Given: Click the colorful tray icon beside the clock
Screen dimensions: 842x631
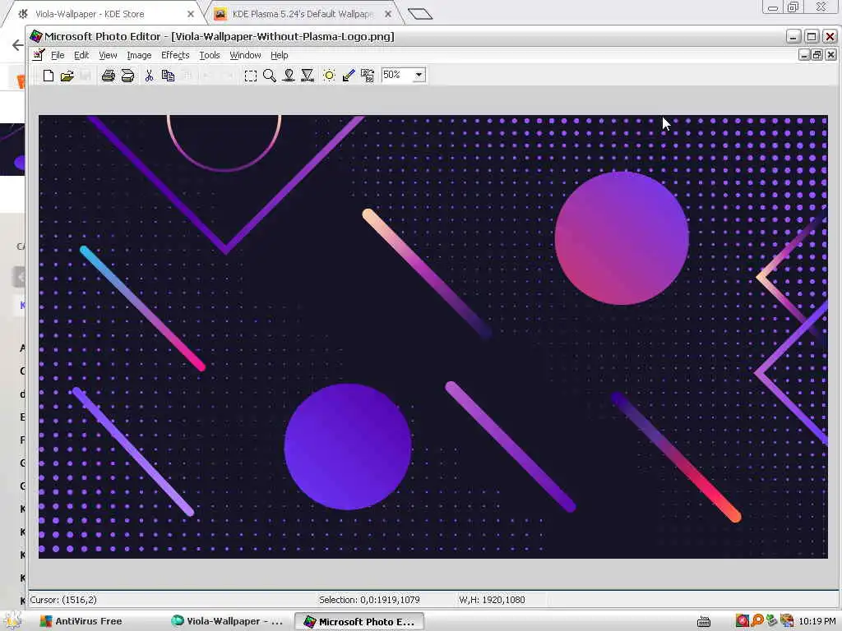Looking at the screenshot, I should click(787, 621).
